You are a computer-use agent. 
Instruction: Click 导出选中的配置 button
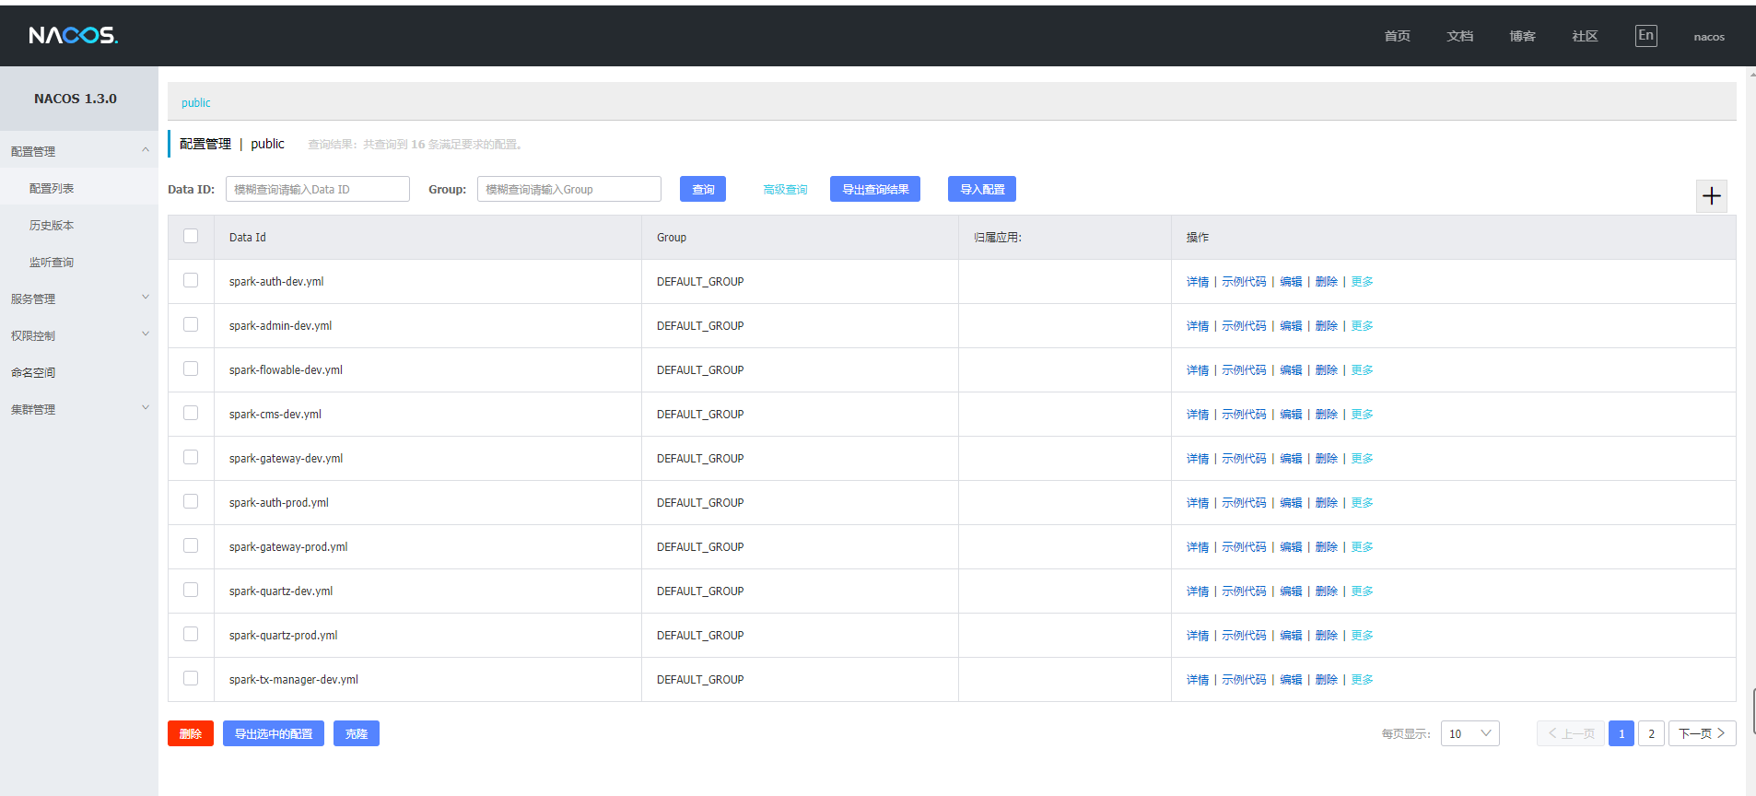click(274, 733)
